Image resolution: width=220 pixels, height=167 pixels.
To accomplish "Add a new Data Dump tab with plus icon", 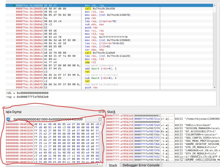I will (8, 119).
